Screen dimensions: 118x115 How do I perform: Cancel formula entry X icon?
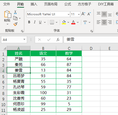click(x=40, y=40)
